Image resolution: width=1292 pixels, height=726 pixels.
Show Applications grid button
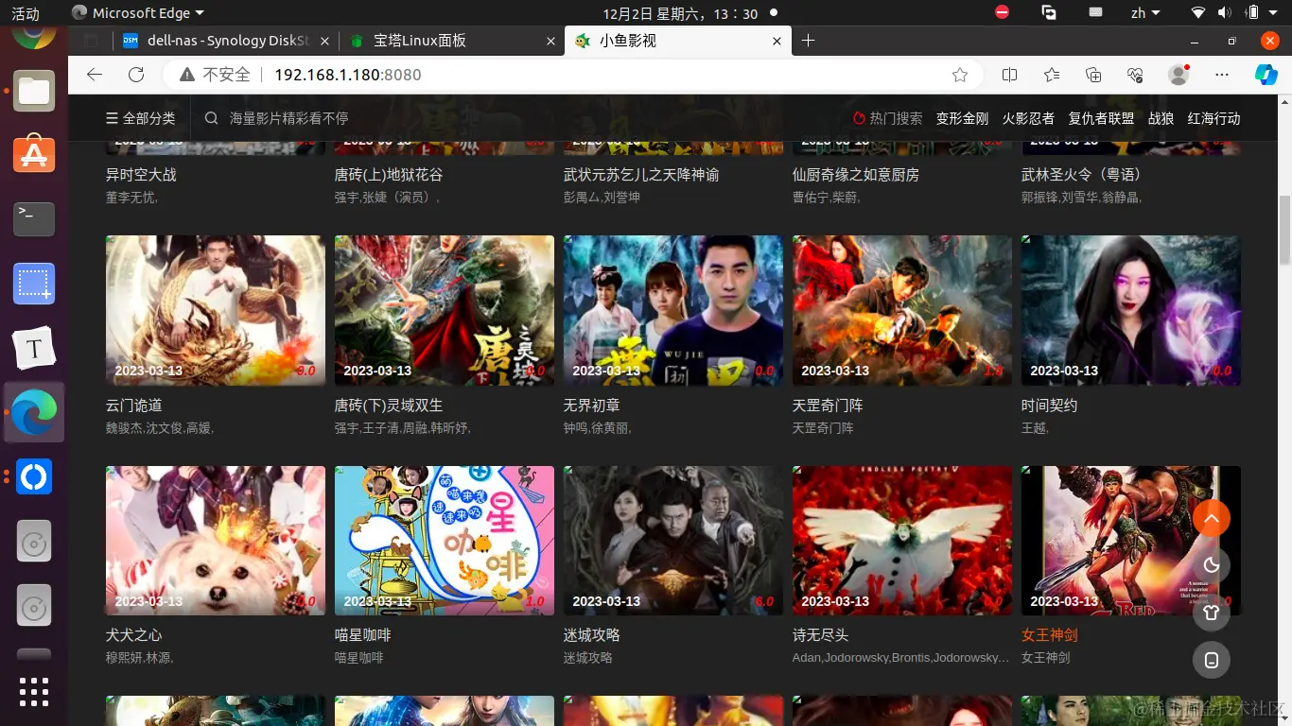(x=34, y=692)
